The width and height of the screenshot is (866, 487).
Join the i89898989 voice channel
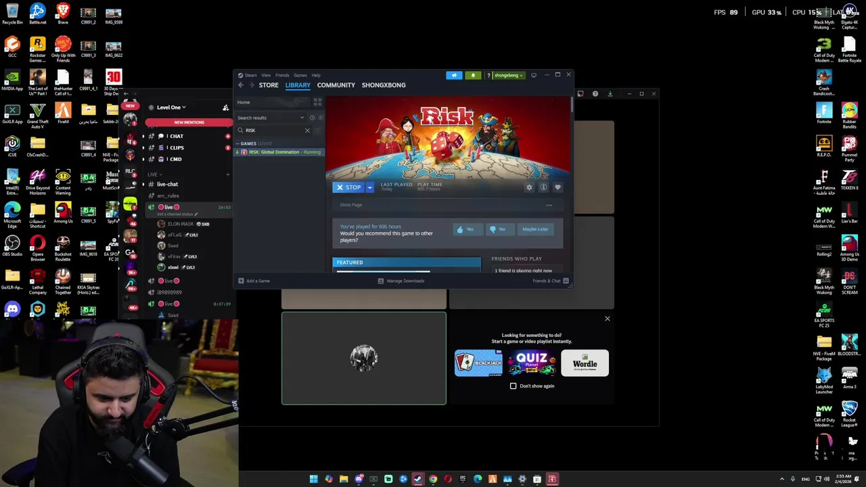tap(169, 292)
